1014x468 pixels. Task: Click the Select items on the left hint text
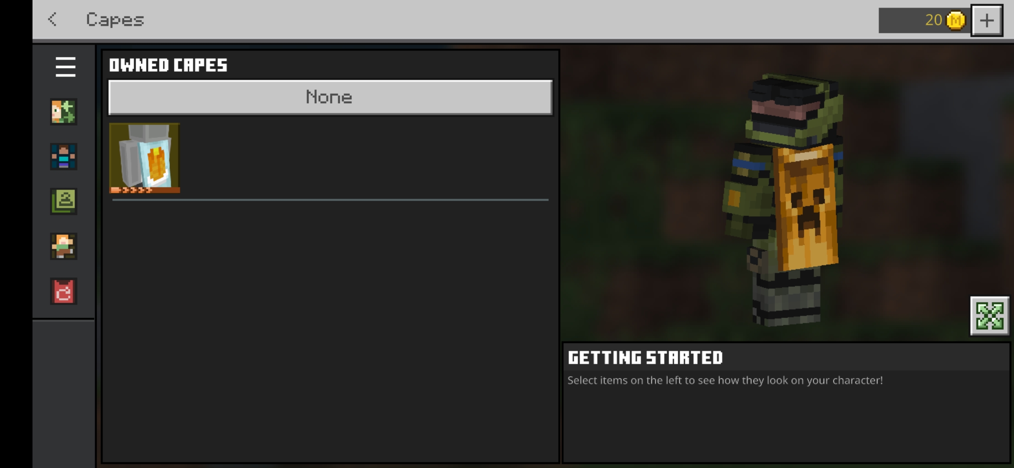(725, 380)
